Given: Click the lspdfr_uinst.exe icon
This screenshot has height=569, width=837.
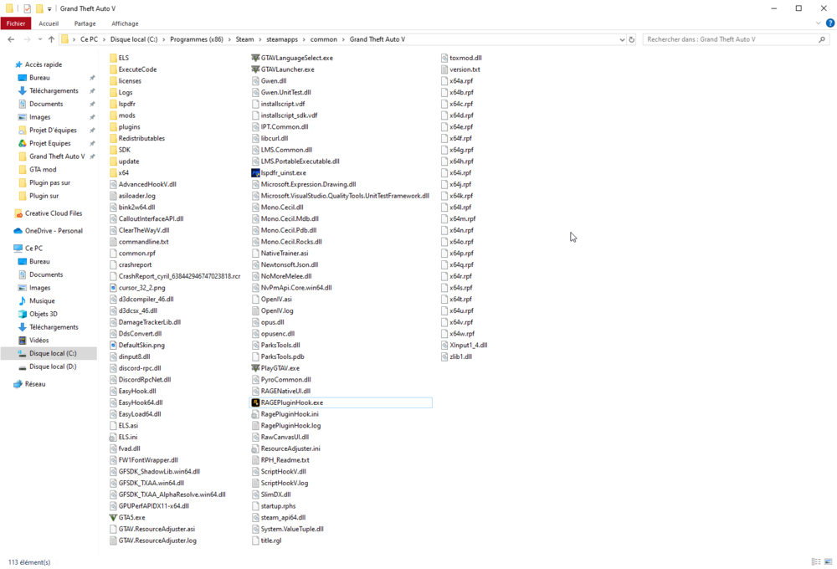Looking at the screenshot, I should pos(255,173).
